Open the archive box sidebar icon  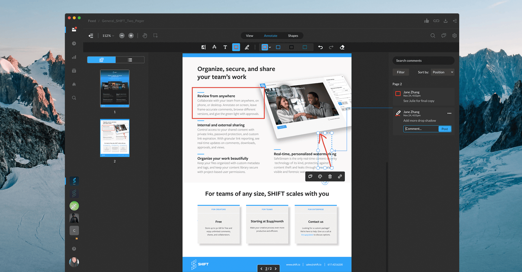[x=74, y=71]
